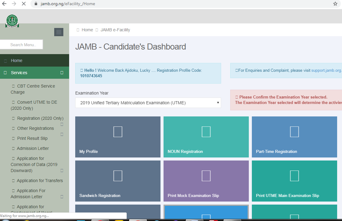Click the Print UTME Main Examination Slip icon
The width and height of the screenshot is (342, 221).
pos(294,176)
